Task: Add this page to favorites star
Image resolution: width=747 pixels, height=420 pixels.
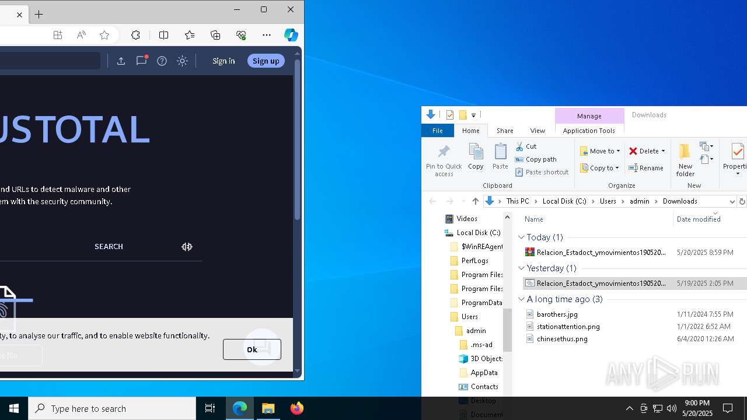Action: point(104,35)
